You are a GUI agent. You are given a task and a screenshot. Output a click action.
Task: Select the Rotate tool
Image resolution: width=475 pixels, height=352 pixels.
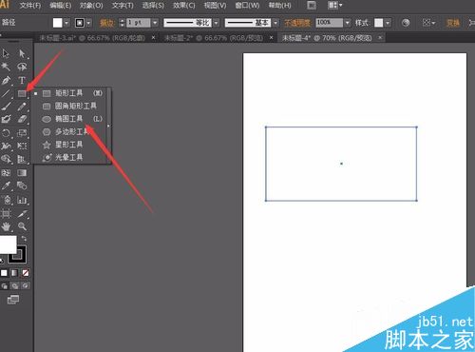click(x=6, y=132)
